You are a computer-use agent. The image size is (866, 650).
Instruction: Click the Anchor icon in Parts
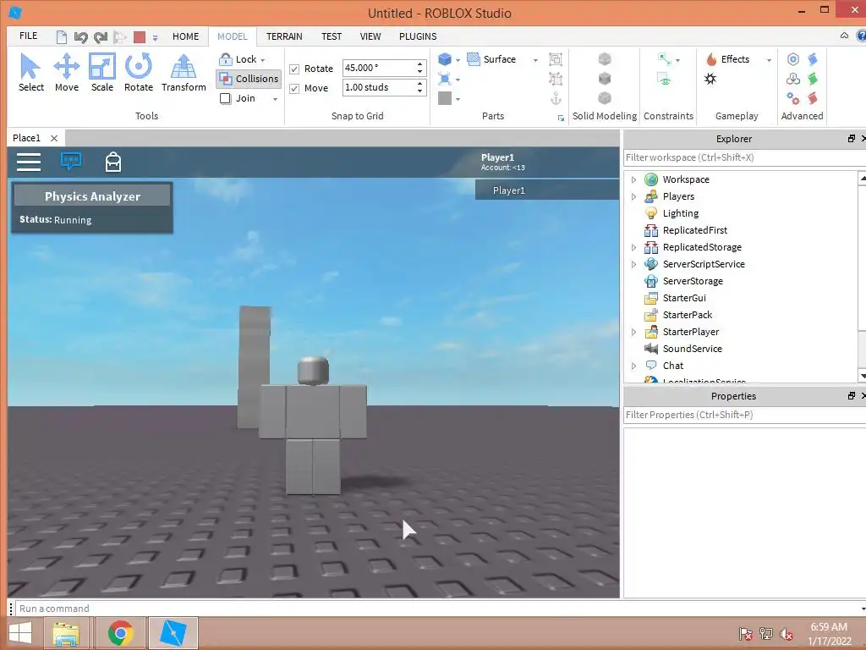pyautogui.click(x=556, y=98)
